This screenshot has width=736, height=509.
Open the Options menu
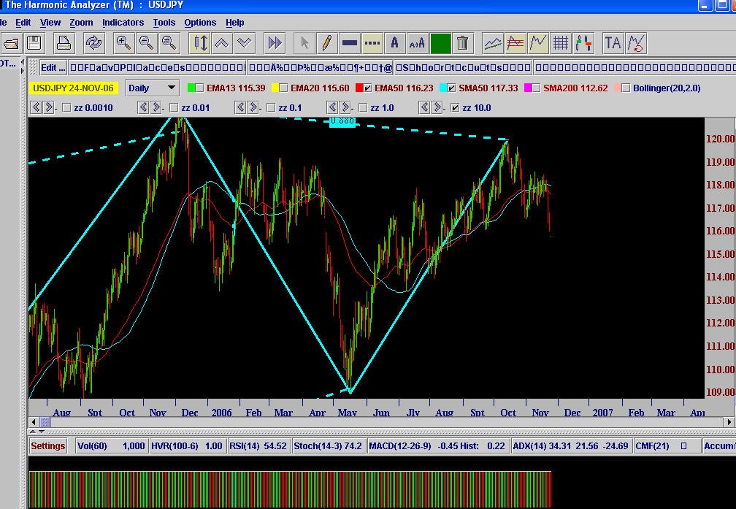click(x=200, y=23)
